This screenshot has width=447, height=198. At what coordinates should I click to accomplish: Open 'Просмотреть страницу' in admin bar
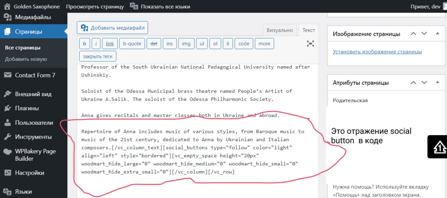(x=95, y=6)
